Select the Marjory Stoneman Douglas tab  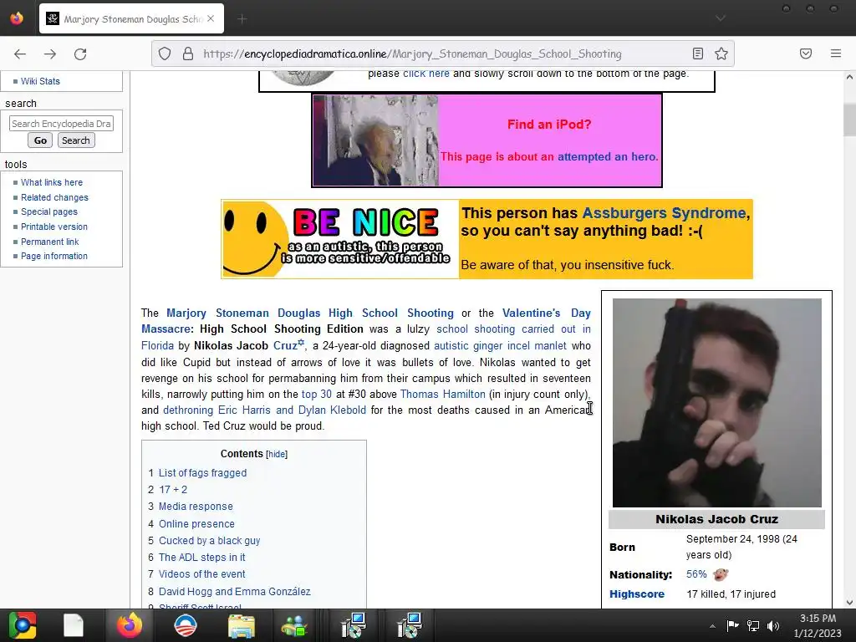(131, 19)
